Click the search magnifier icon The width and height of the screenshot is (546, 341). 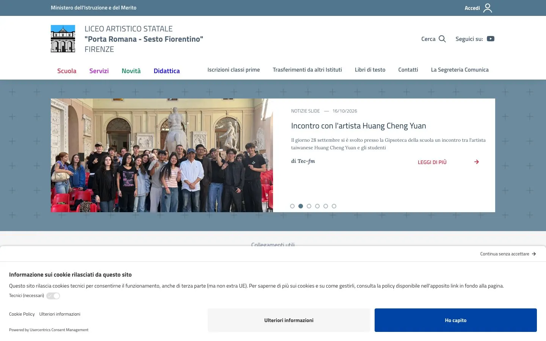(442, 39)
